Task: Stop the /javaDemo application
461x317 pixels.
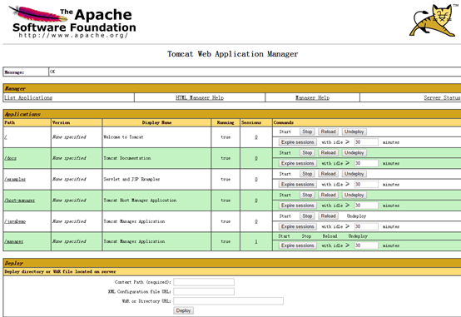Action: (307, 216)
